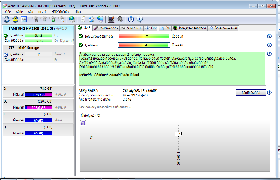The height and width of the screenshot is (180, 280).
Task: Open the first menu in the menu bar
Action: click(7, 11)
